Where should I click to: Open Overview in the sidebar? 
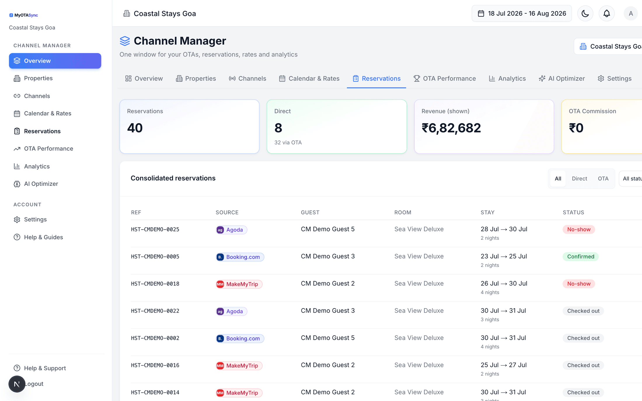click(x=55, y=61)
